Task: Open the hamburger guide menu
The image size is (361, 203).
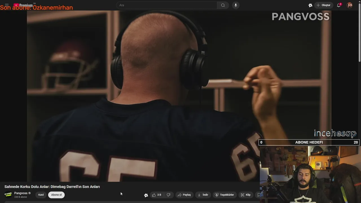Action: (x=7, y=5)
